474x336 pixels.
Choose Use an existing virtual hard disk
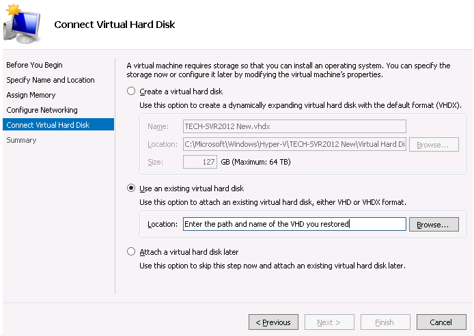tap(131, 188)
